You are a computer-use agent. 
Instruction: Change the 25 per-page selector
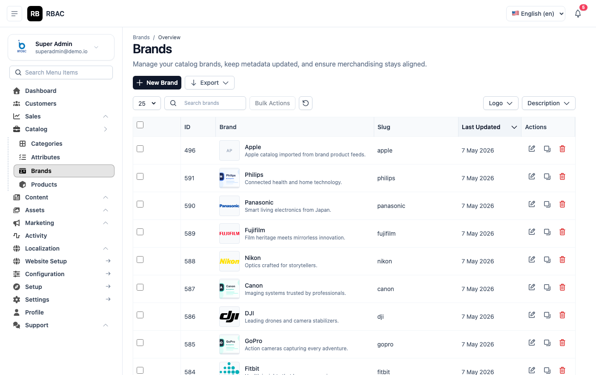pyautogui.click(x=147, y=103)
